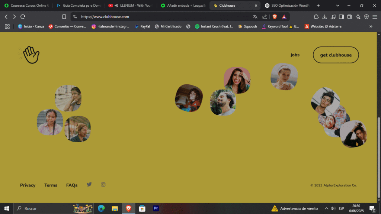381x214 pixels.
Task: View site information for clubhouse.com
Action: [x=75, y=17]
